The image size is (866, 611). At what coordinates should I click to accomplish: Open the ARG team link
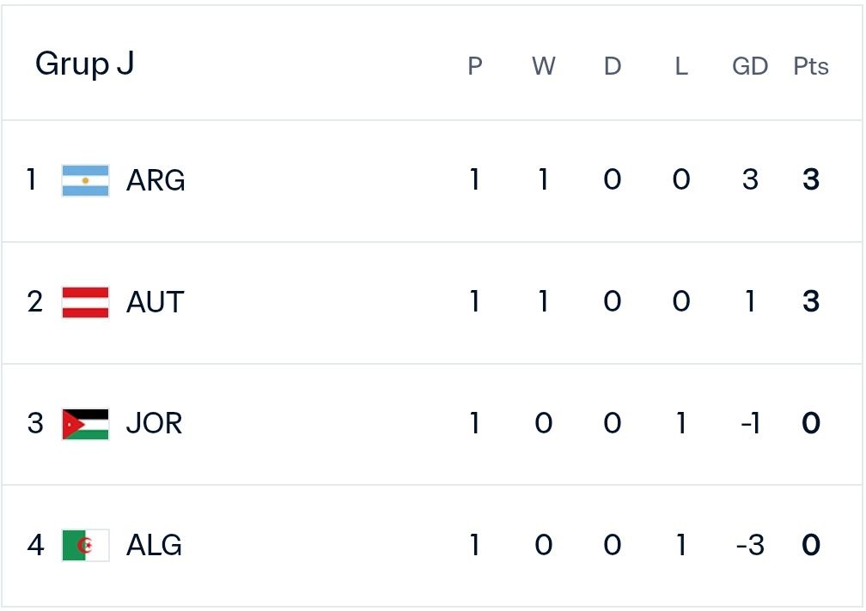pyautogui.click(x=156, y=180)
